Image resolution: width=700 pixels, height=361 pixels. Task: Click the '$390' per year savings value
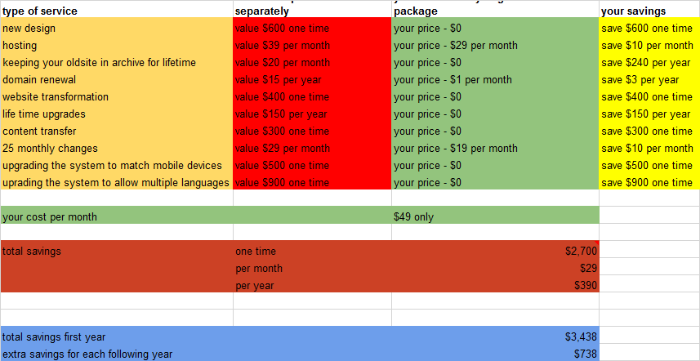(495, 285)
